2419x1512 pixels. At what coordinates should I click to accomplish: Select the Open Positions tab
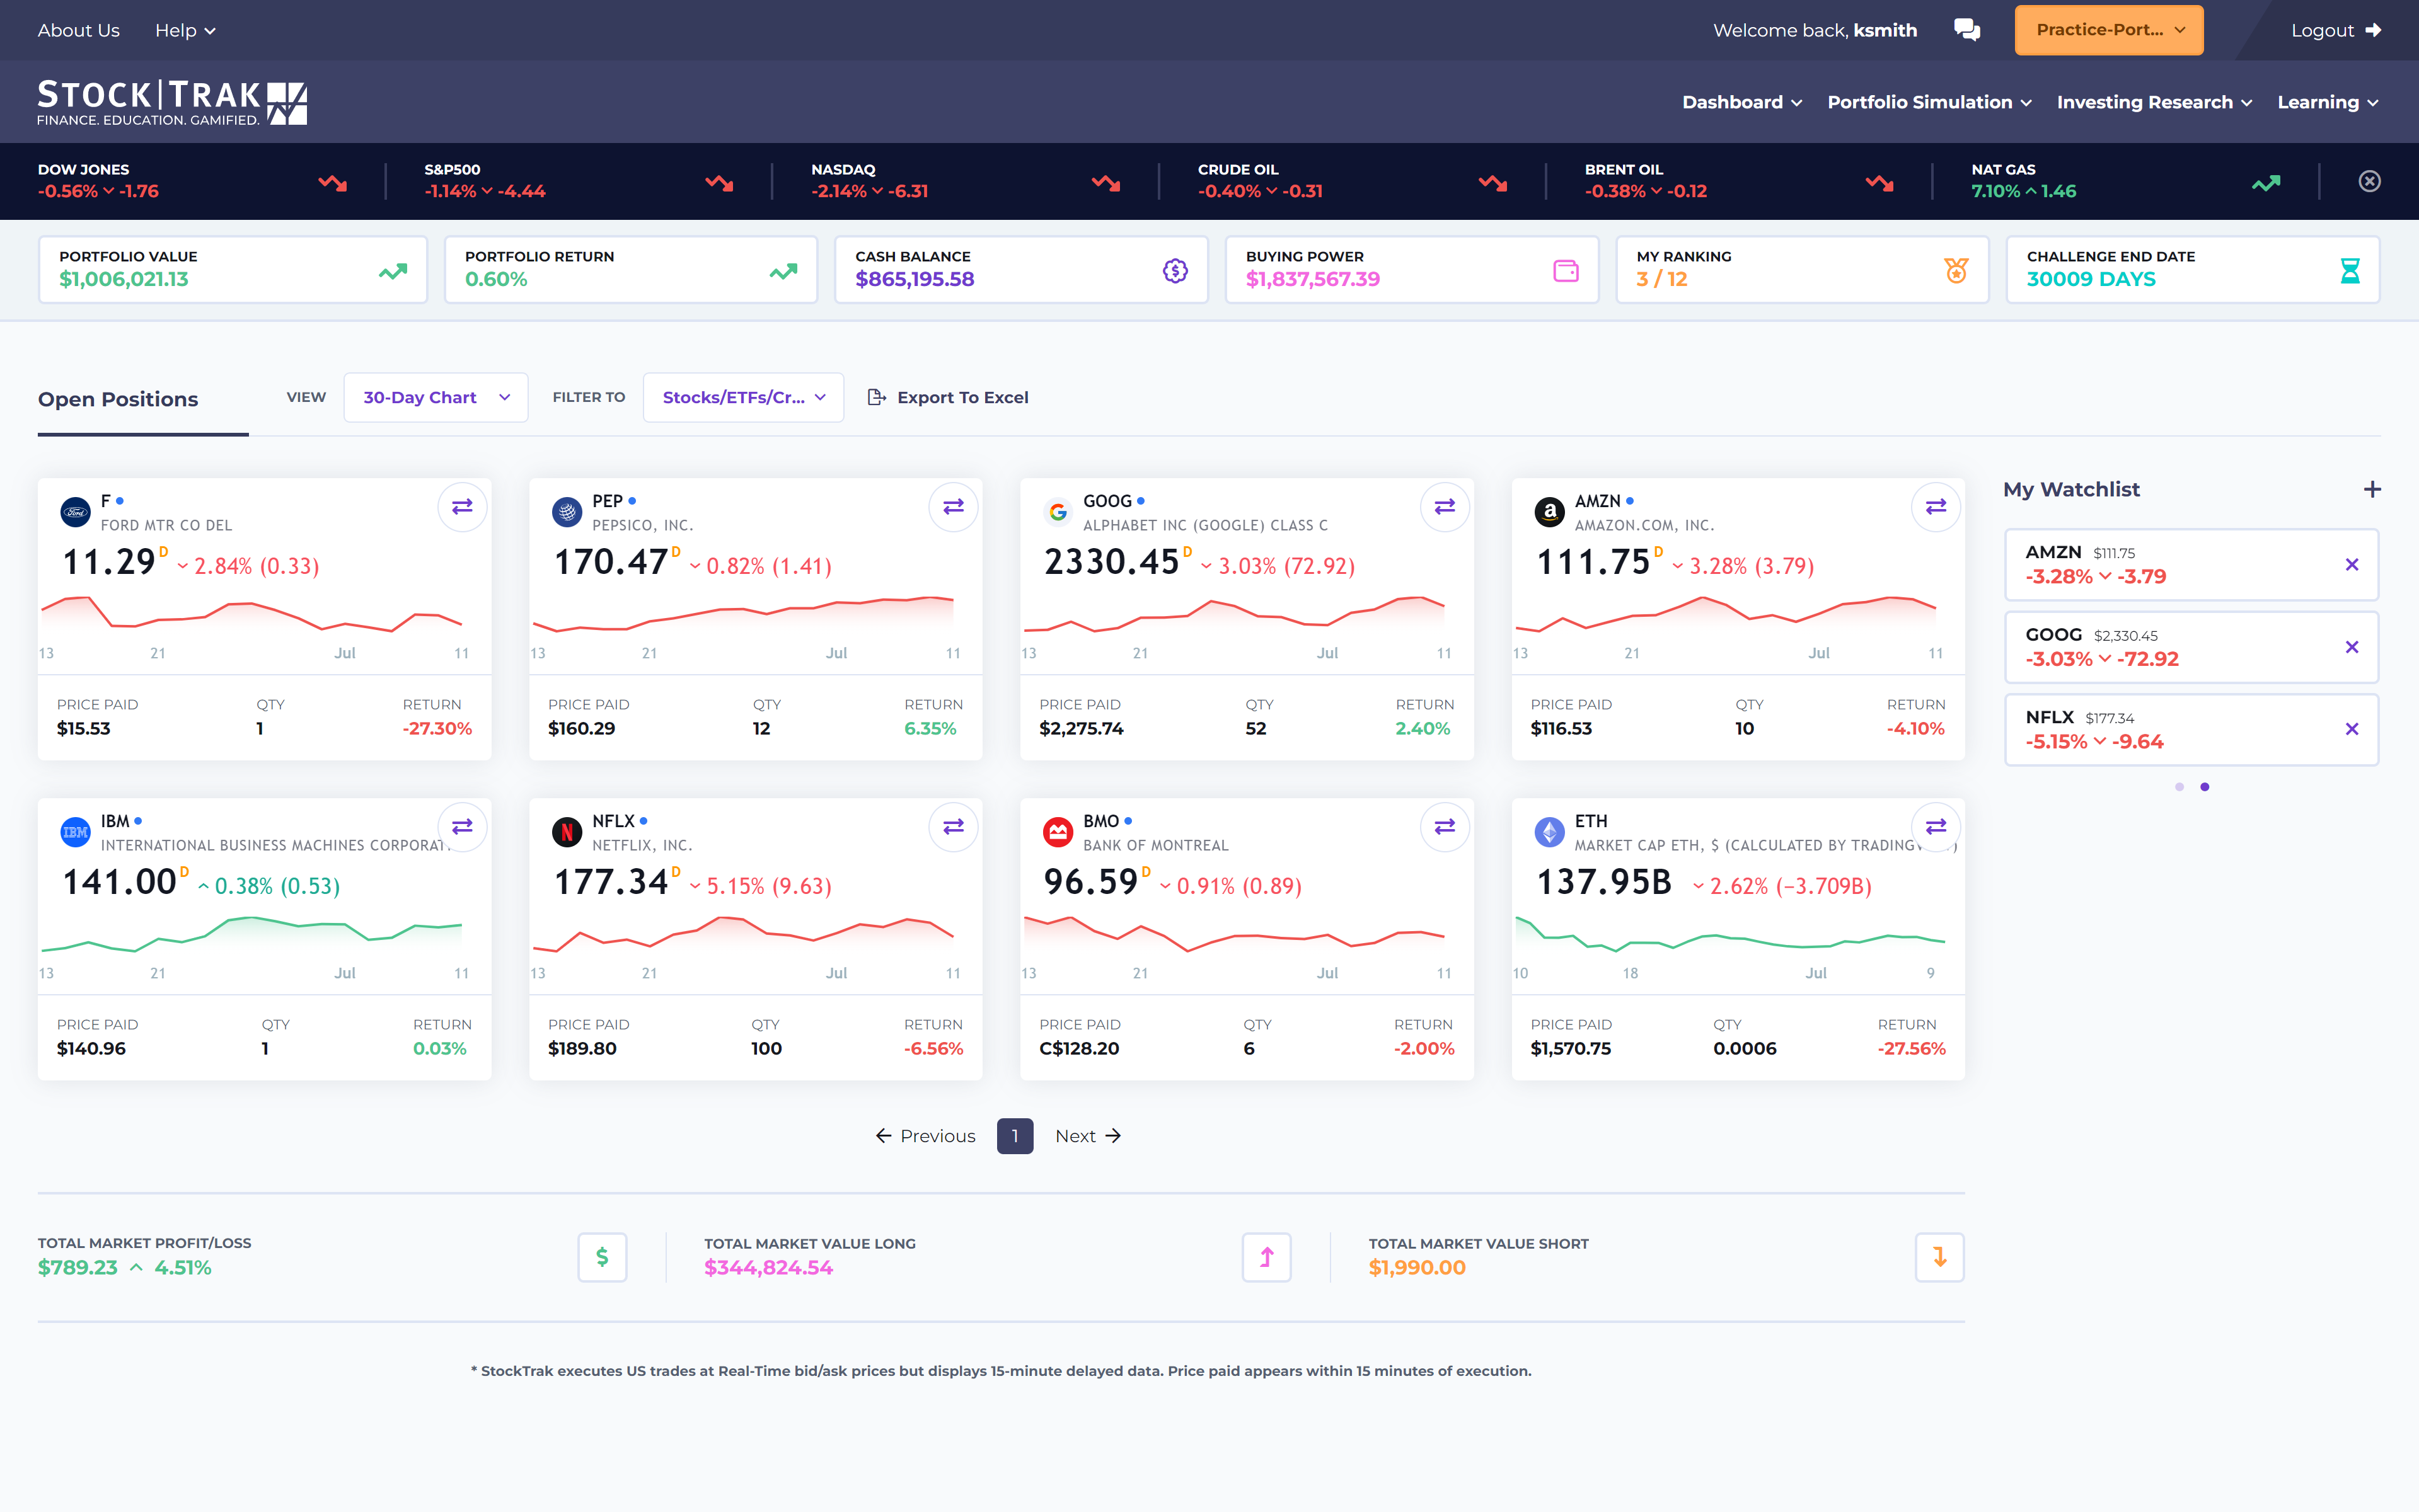118,399
